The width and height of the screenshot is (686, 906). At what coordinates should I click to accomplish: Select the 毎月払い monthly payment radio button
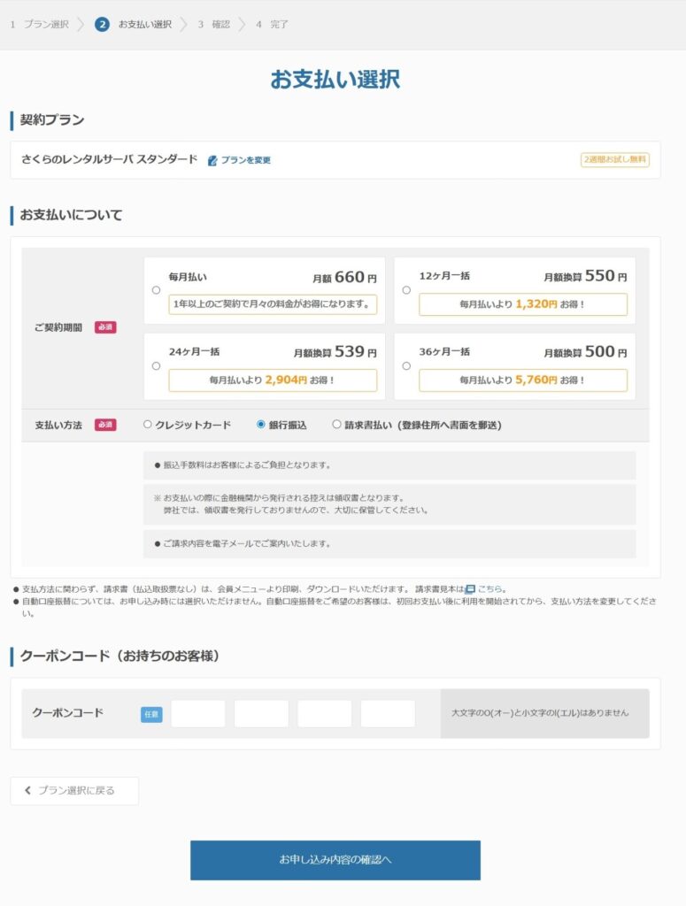coord(156,290)
